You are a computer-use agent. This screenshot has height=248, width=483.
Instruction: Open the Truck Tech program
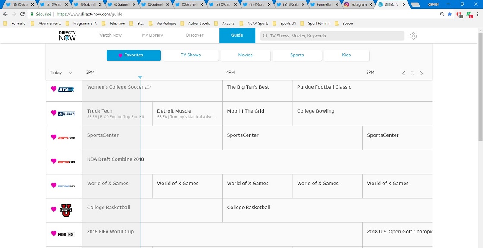pos(117,113)
